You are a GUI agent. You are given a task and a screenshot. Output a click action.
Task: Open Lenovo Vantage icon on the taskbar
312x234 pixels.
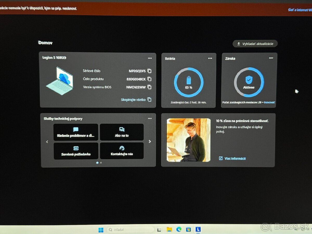coord(198,230)
